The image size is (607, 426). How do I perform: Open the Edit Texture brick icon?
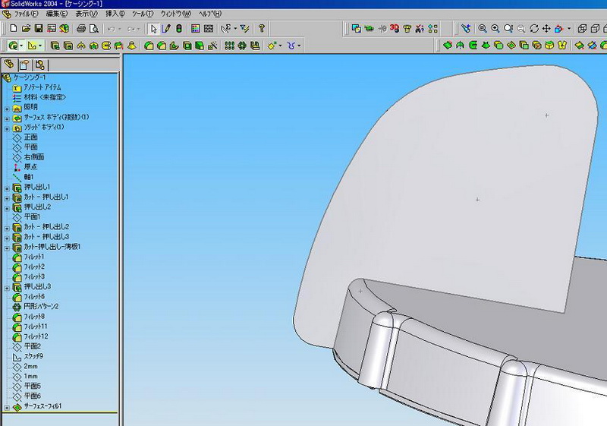click(x=208, y=28)
